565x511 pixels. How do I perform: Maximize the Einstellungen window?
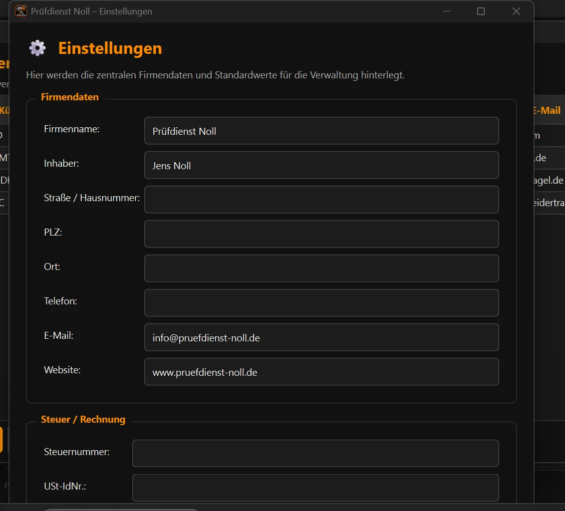tap(481, 11)
